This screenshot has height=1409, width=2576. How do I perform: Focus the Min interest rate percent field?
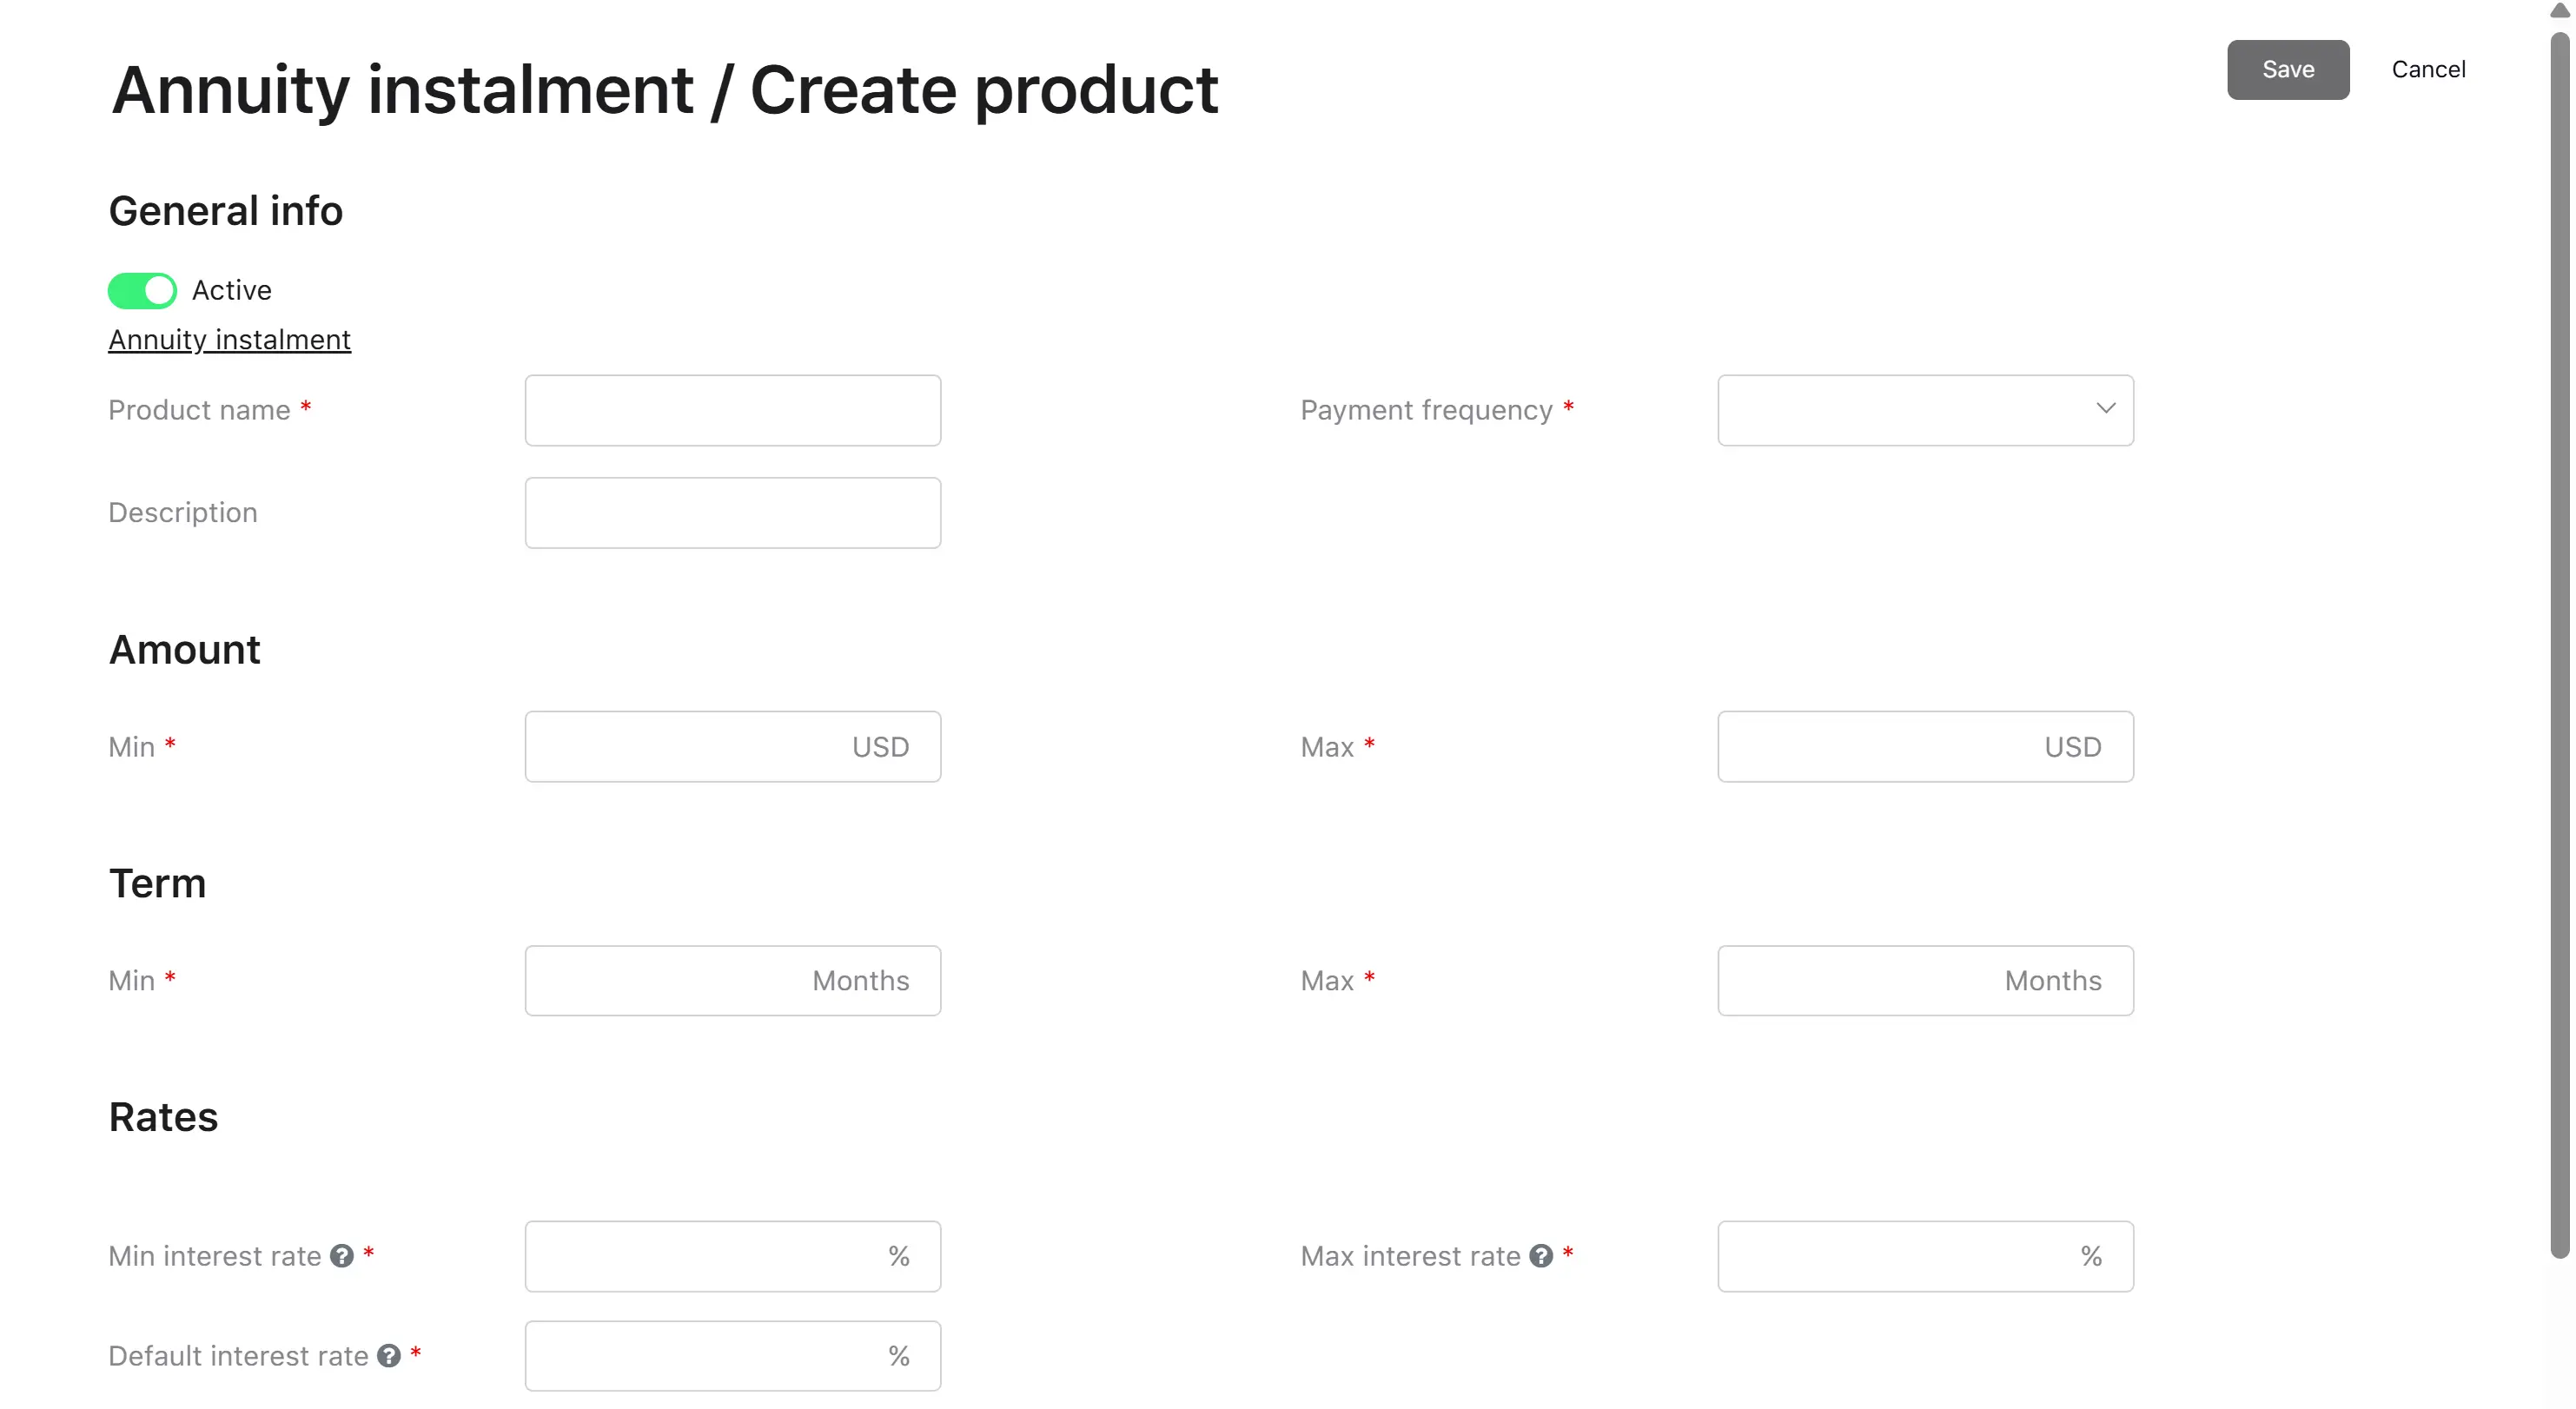pyautogui.click(x=733, y=1256)
